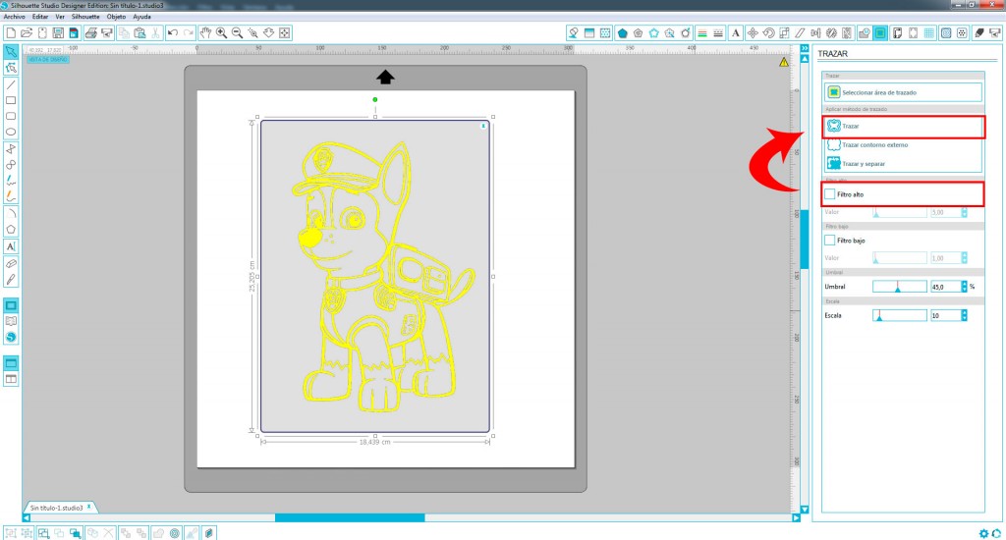Viewport: 1006px width, 540px height.
Task: Open the Editar menu
Action: click(x=40, y=17)
